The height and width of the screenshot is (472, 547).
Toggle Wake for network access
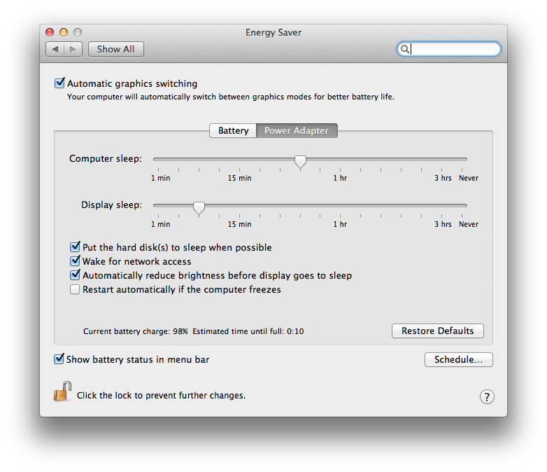[75, 261]
